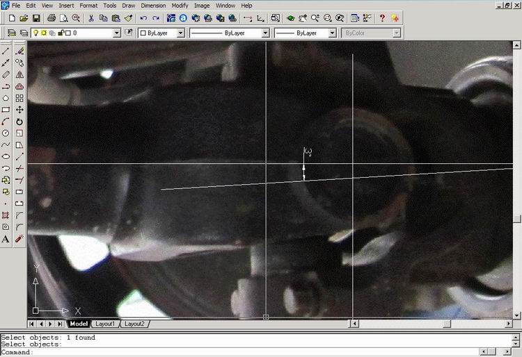
Task: Toggle layer on/off lightbulb icon
Action: [x=35, y=33]
